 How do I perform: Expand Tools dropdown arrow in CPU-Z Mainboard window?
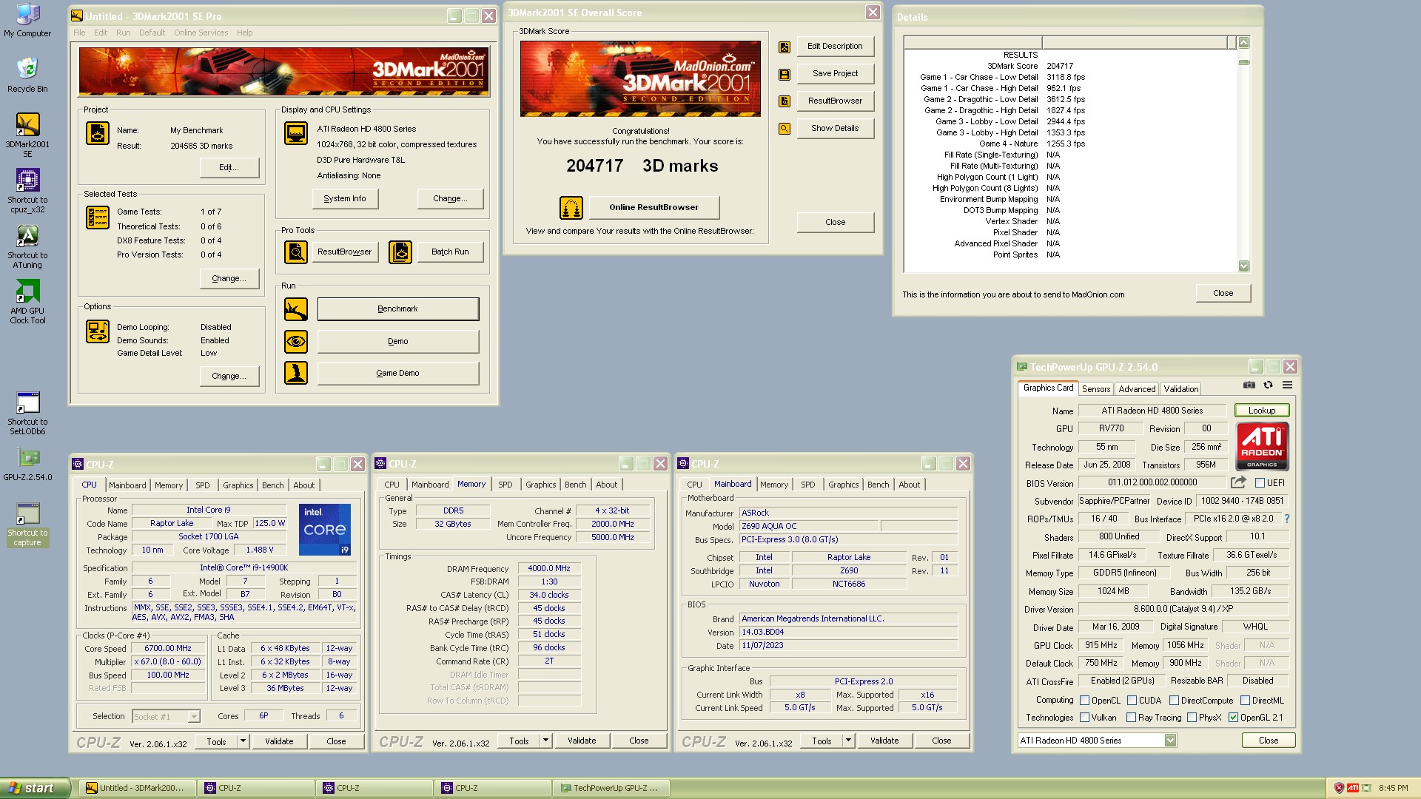pos(848,741)
